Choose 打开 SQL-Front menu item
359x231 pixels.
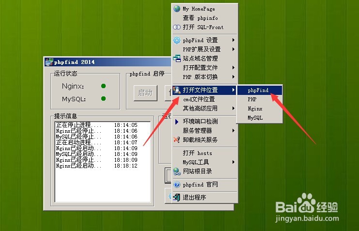[204, 27]
